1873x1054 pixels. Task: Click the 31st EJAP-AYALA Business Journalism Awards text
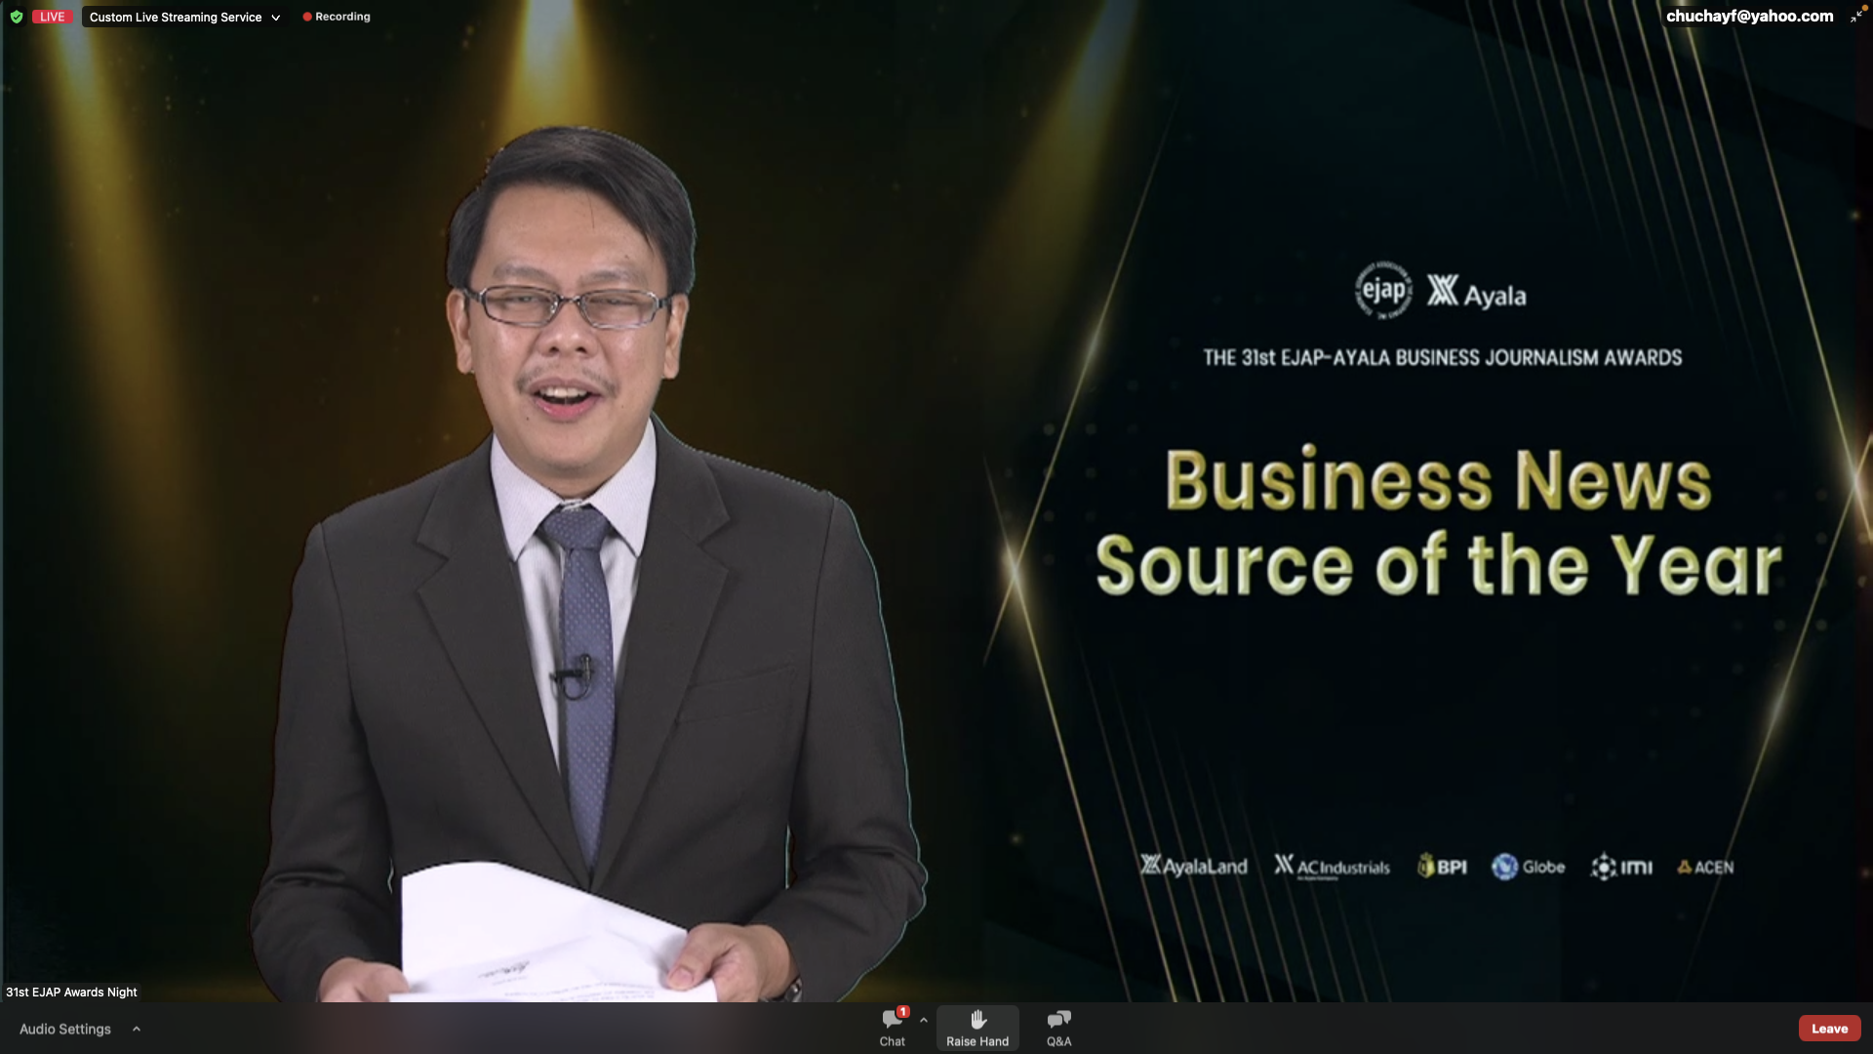(1442, 357)
